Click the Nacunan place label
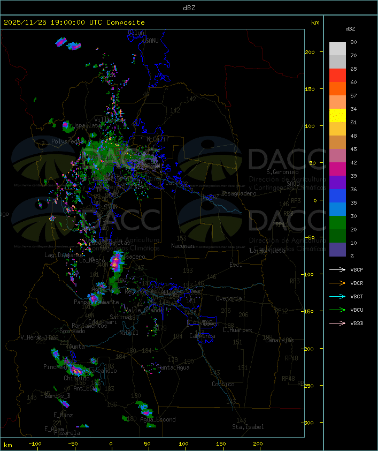Image resolution: width=378 pixels, height=451 pixels. click(x=182, y=246)
